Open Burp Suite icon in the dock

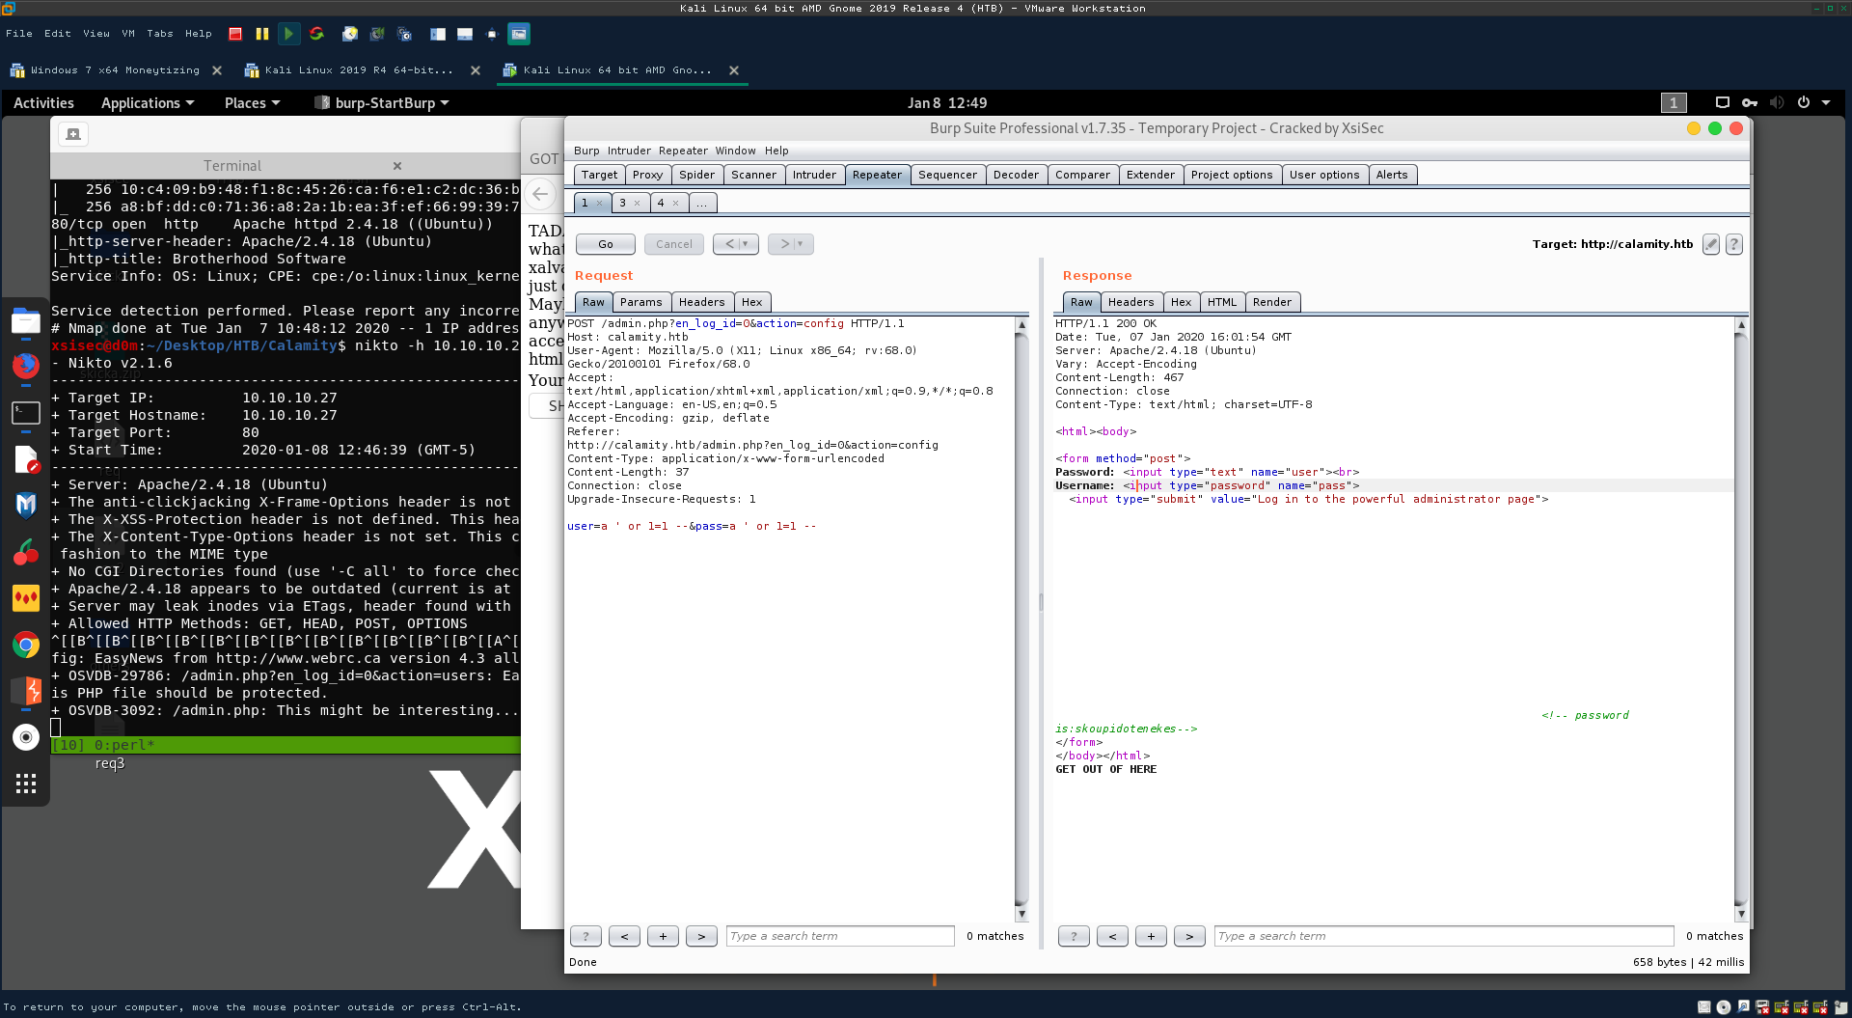pos(26,691)
